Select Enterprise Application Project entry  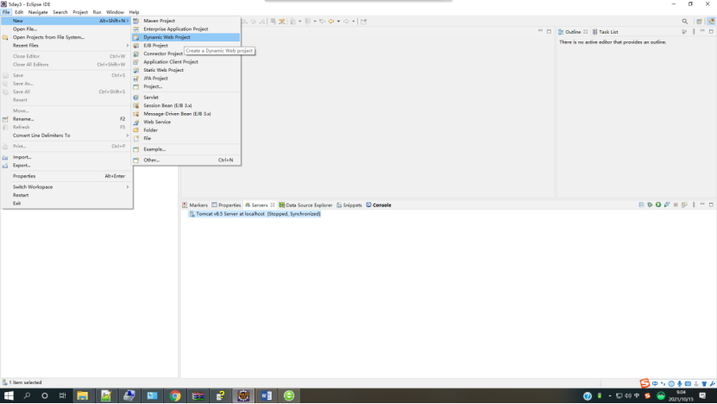[x=186, y=28]
